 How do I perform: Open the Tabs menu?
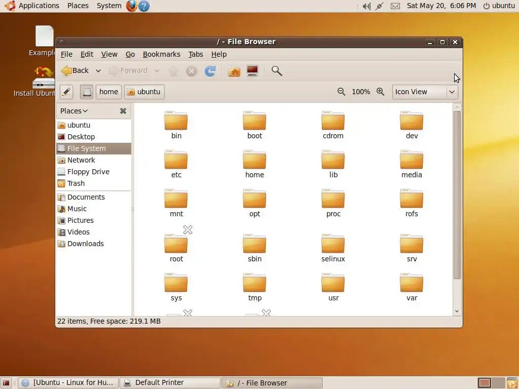[196, 54]
